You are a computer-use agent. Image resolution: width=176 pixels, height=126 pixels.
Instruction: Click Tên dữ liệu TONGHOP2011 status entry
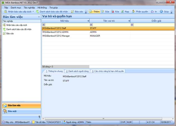click(x=47, y=122)
